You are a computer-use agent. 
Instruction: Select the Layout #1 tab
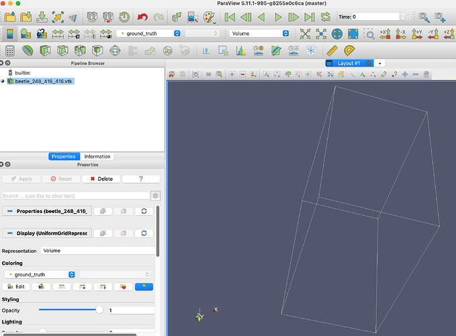click(x=349, y=63)
